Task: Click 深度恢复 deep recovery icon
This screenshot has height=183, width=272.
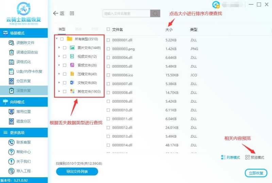Action: tap(11, 90)
